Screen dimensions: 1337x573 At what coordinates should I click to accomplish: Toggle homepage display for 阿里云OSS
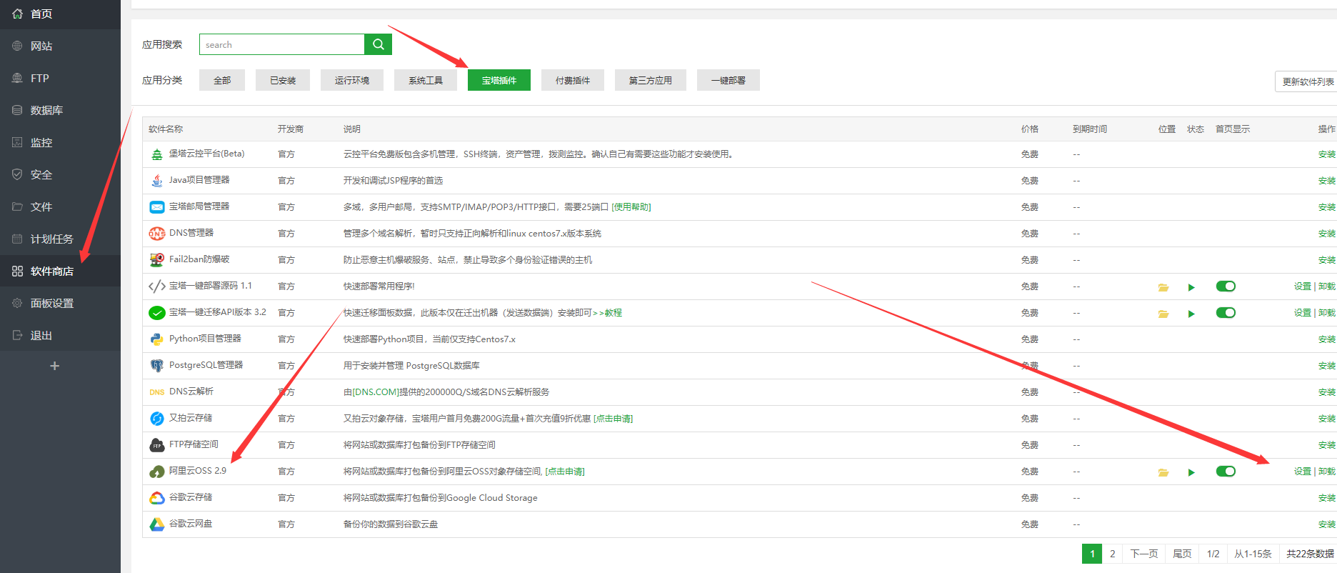click(1226, 472)
